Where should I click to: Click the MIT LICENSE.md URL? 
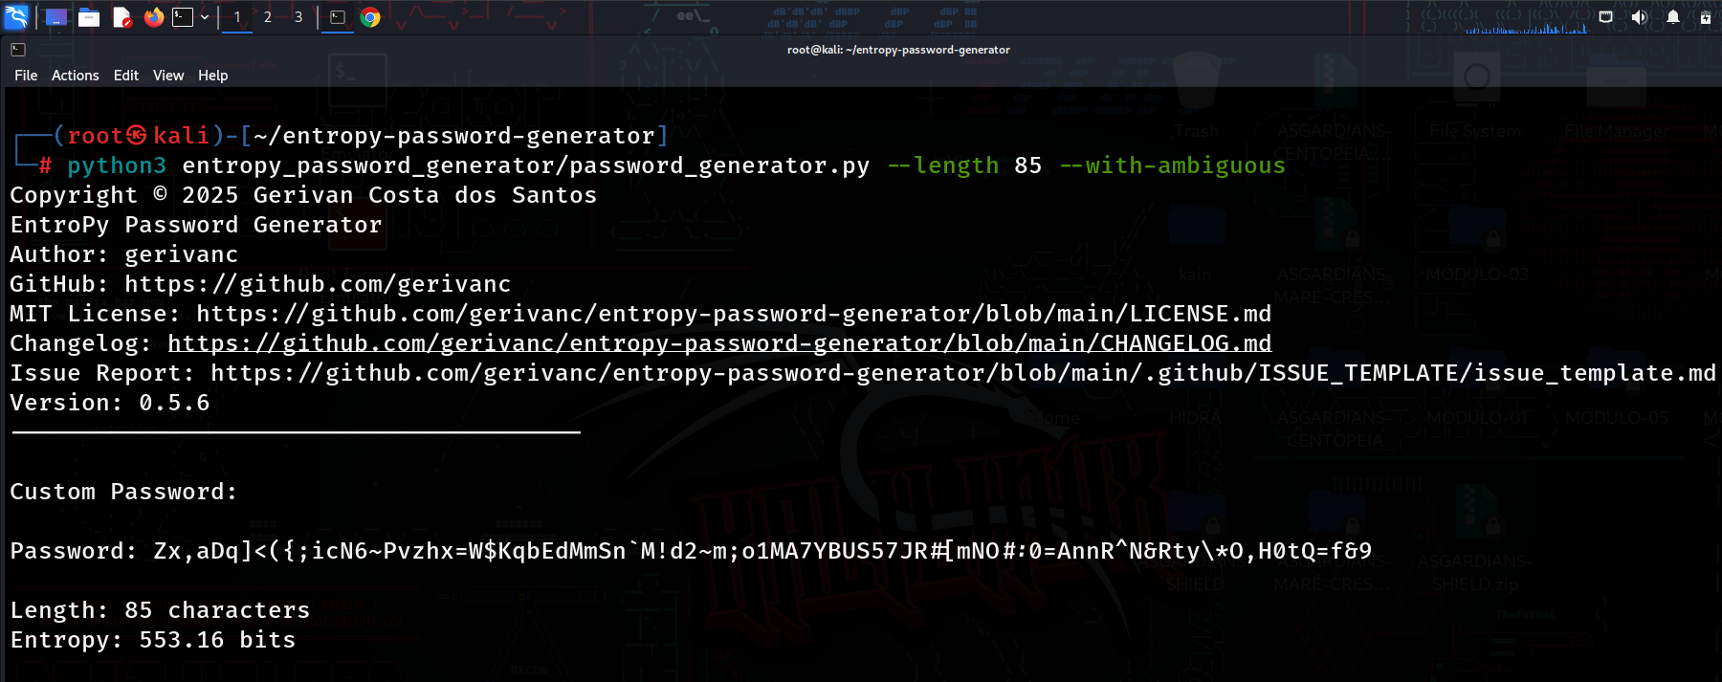pos(734,314)
